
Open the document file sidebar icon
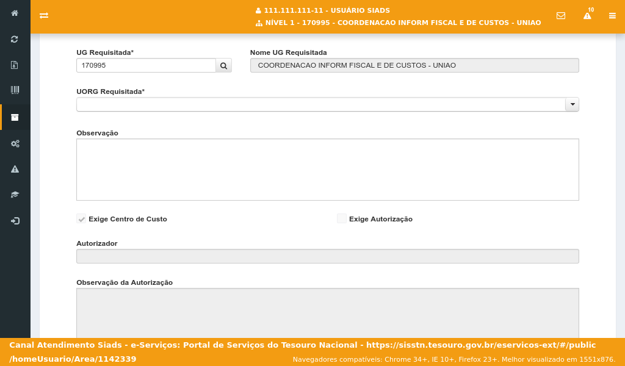click(15, 65)
